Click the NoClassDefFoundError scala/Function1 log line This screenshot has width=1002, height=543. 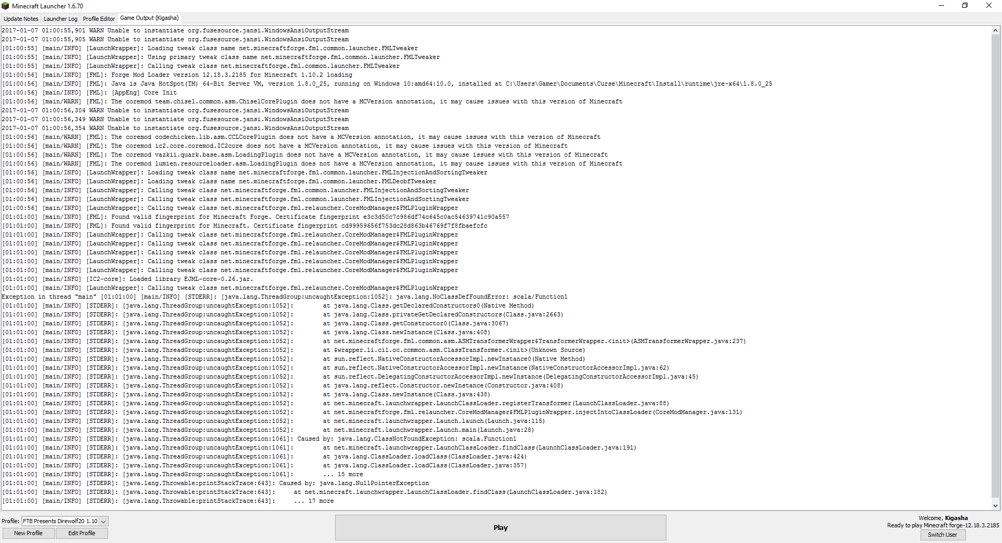(x=284, y=297)
